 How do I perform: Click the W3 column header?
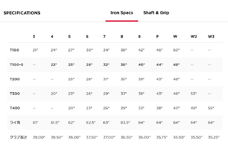[x=211, y=36]
